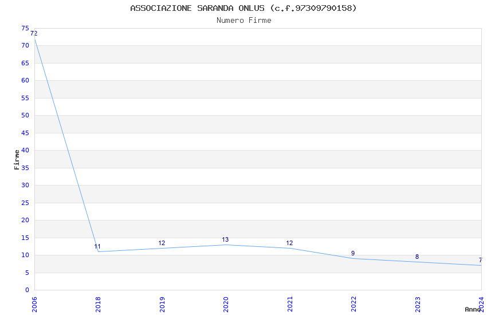The image size is (487, 315).
Task: Click the y-axis tick label 70
Action: [25, 45]
